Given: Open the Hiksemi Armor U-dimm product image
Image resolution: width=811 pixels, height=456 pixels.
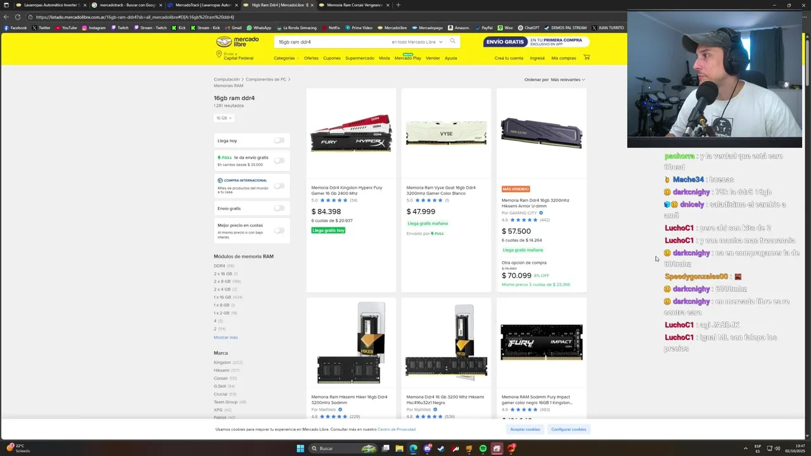Looking at the screenshot, I should (x=542, y=133).
